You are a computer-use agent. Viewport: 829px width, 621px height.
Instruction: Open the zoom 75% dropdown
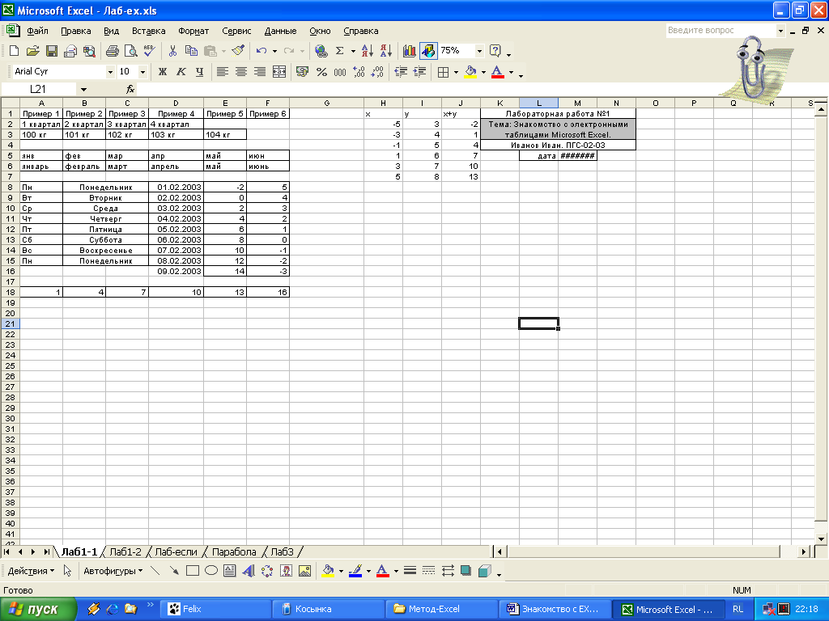(x=479, y=51)
